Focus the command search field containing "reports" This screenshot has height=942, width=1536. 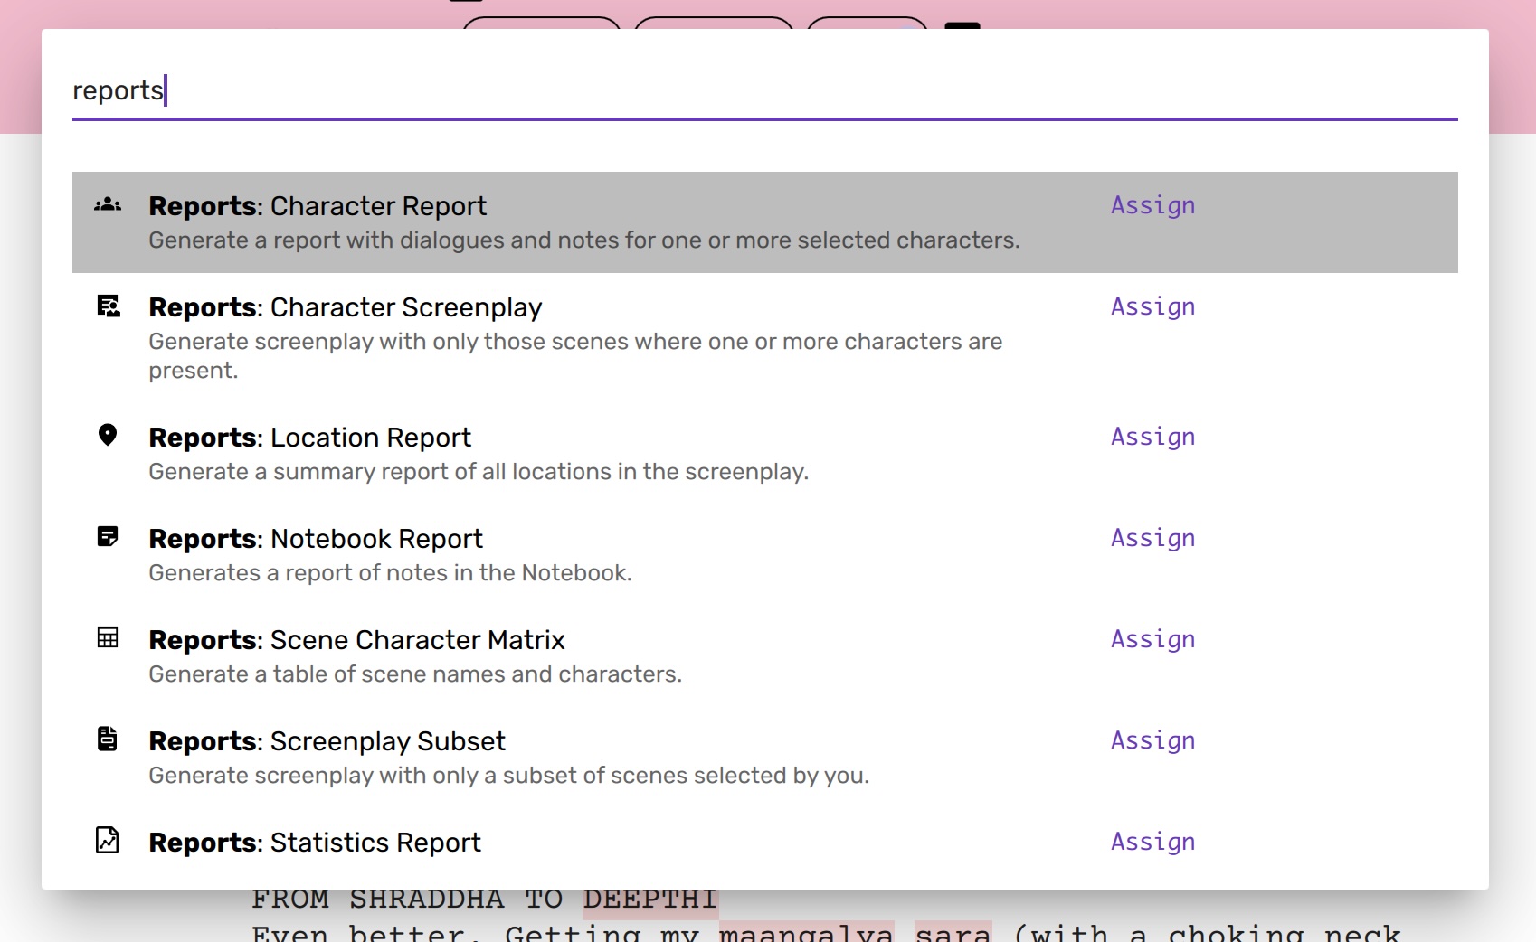tap(764, 90)
